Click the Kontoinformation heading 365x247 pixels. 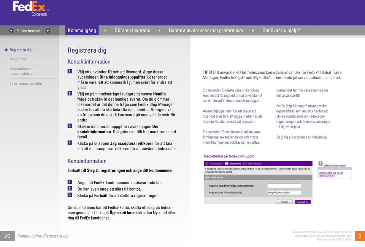[87, 161]
